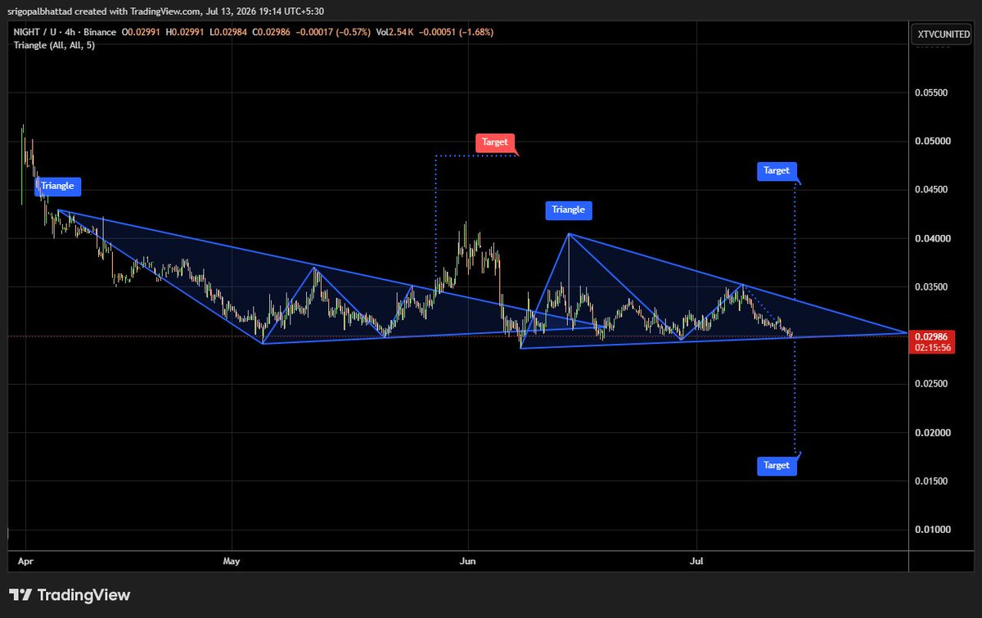Click the low value L0.02984

[230, 32]
